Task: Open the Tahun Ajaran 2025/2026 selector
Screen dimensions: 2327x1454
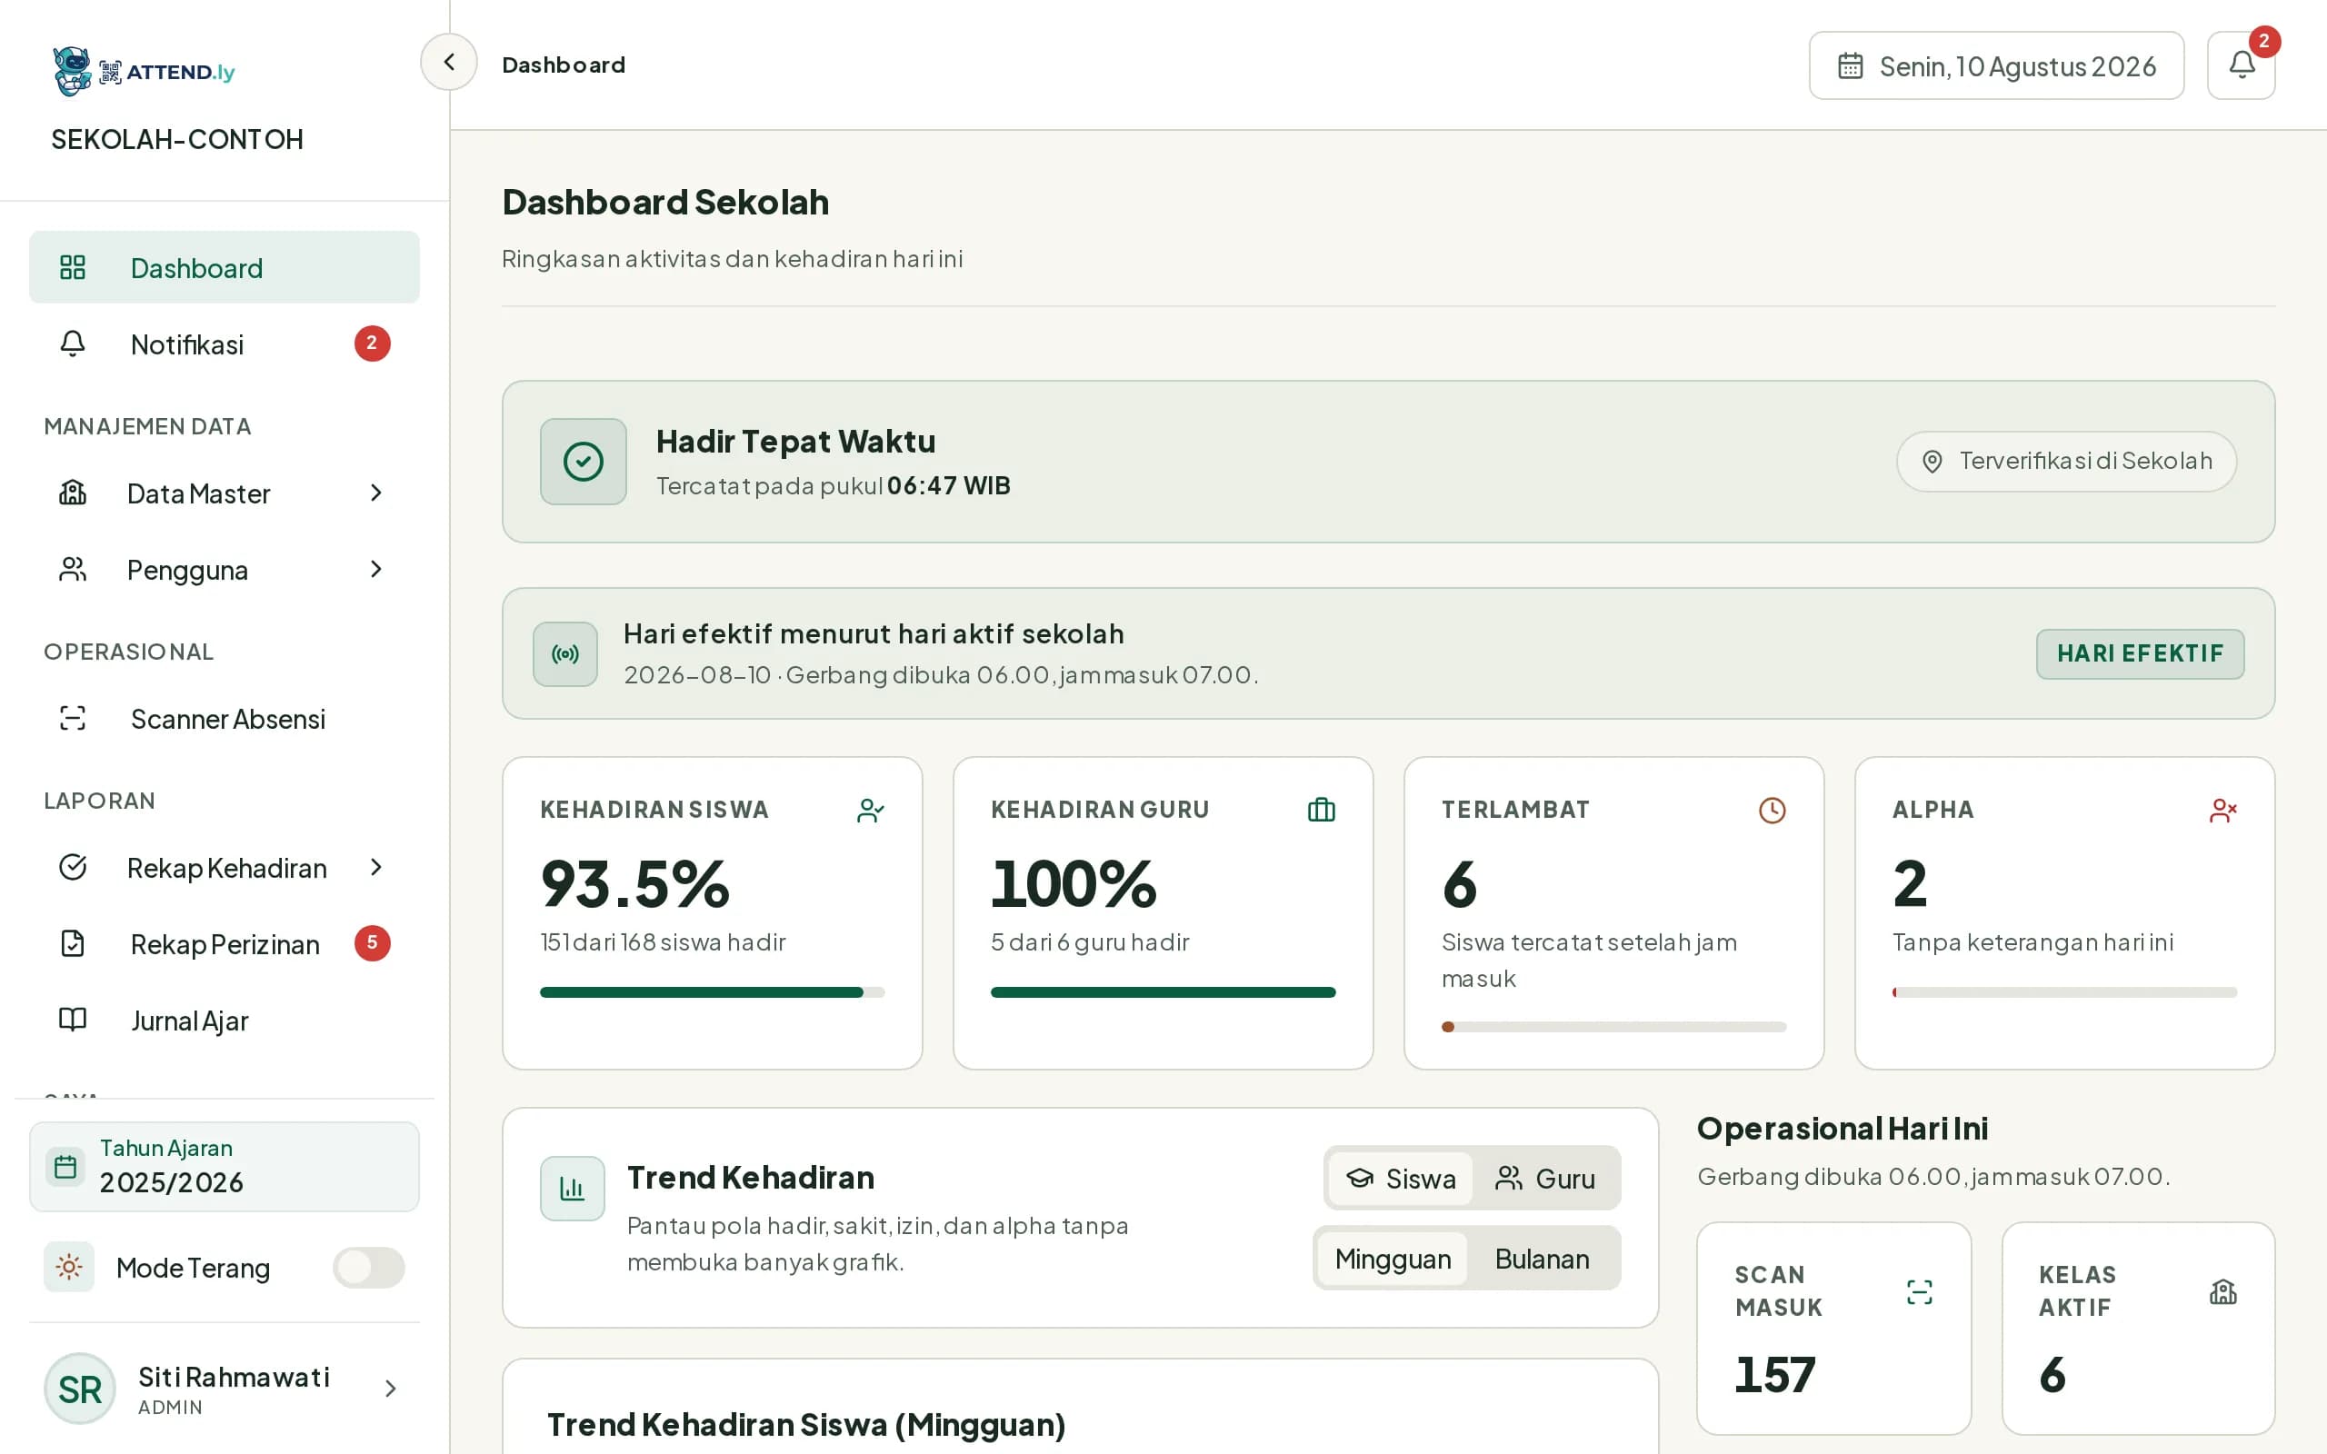Action: coord(224,1167)
